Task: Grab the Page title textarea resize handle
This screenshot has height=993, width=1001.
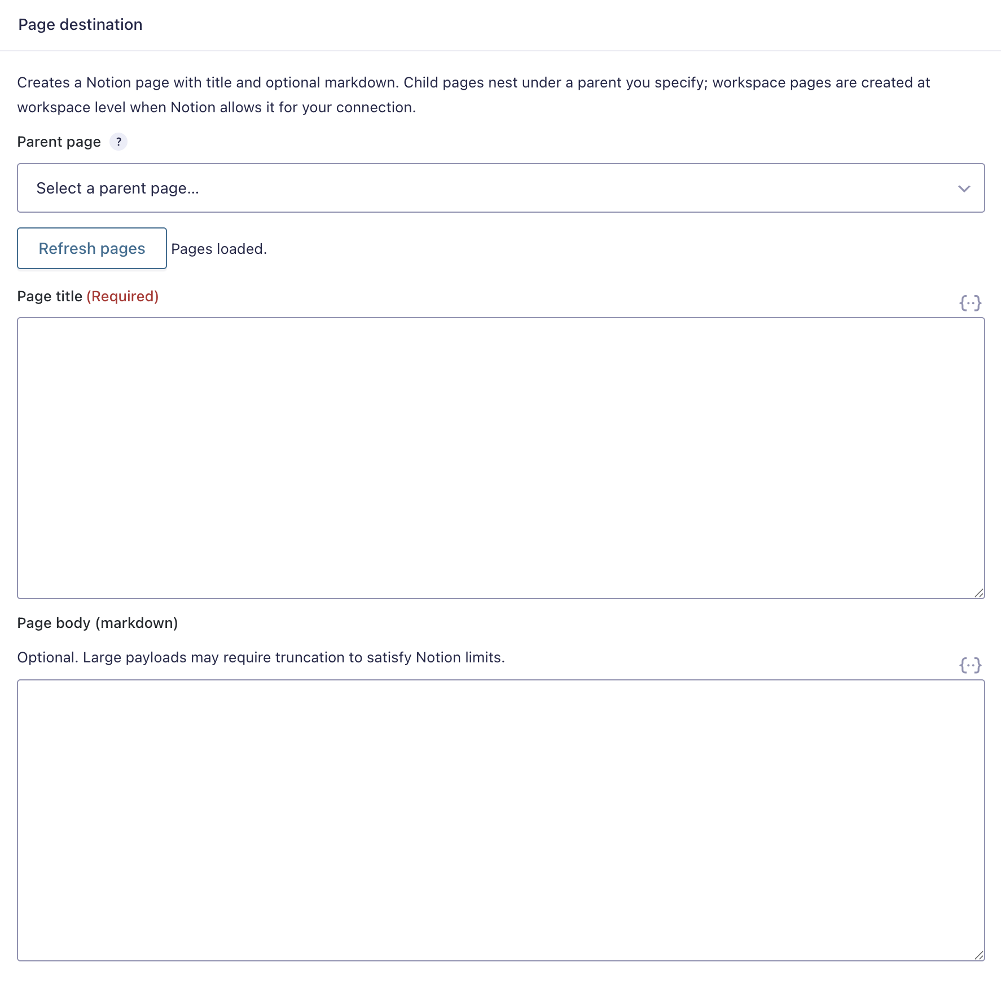Action: point(979,593)
